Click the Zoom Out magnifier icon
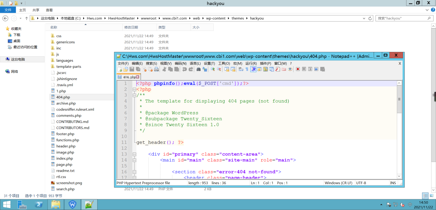Image resolution: width=436 pixels, height=210 pixels. [x=219, y=69]
